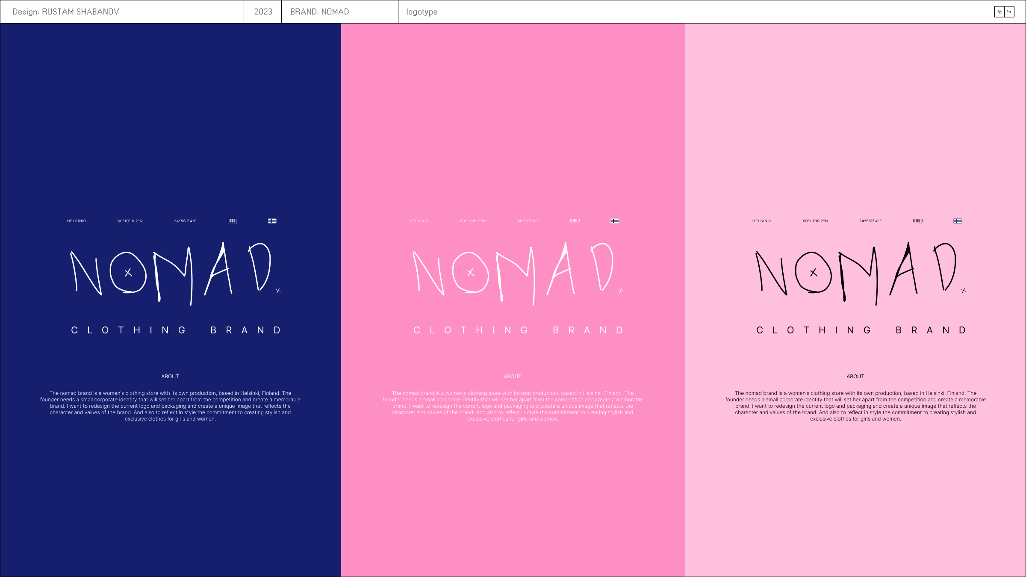Click the coordinates 60°10'10.2"N on the pink panel
The image size is (1026, 577).
click(x=472, y=221)
